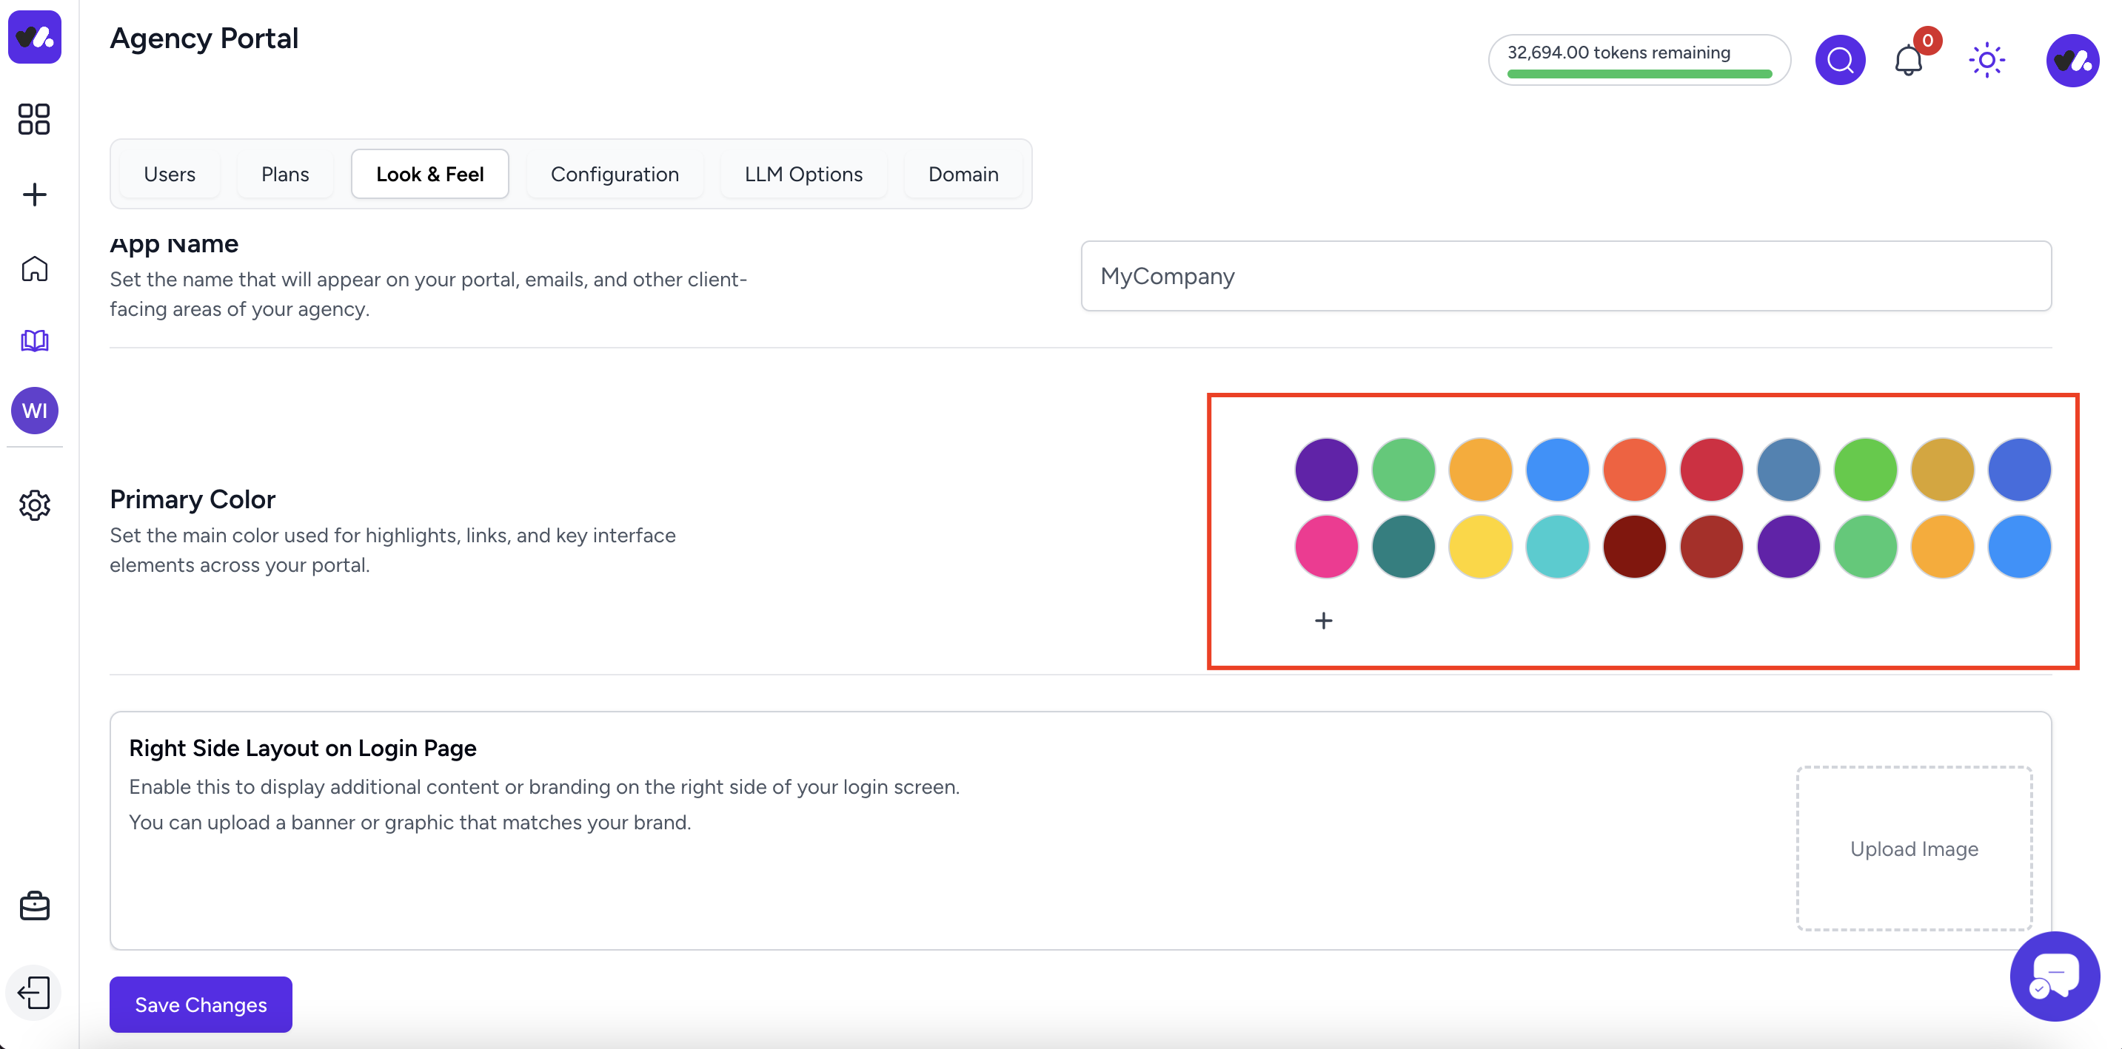Open notifications bell icon
The image size is (2122, 1049).
click(x=1909, y=60)
